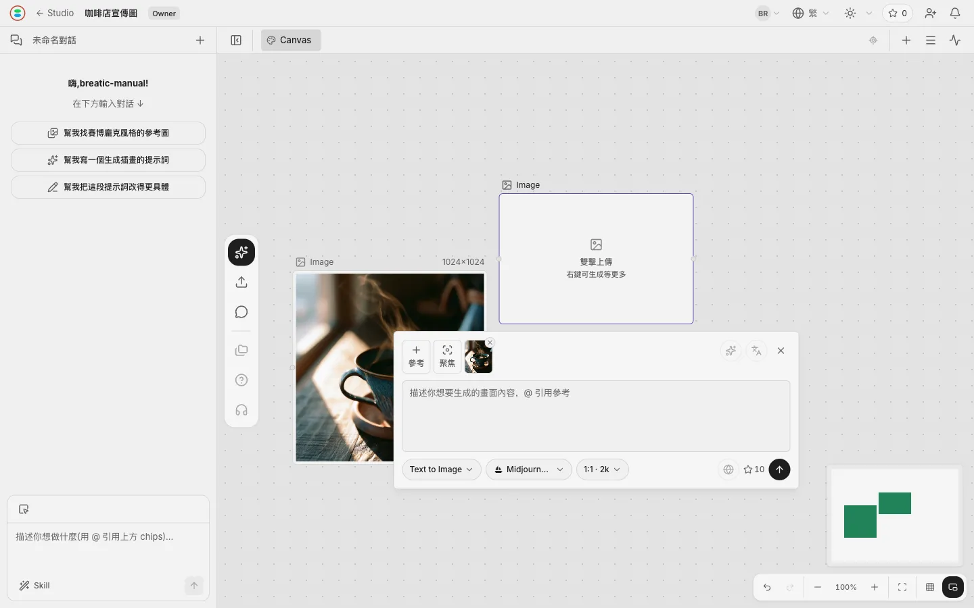Viewport: 974px width, 608px height.
Task: Submit generation with the arrow button
Action: coord(779,470)
